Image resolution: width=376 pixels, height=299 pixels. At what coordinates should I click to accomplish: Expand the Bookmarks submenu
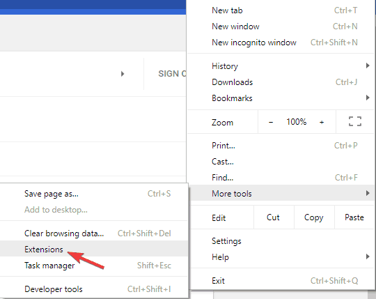point(281,98)
